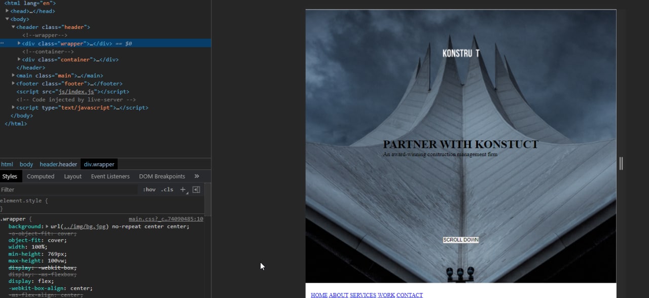Select header.header in the breadcrumb bar
This screenshot has width=649, height=298.
pos(58,164)
